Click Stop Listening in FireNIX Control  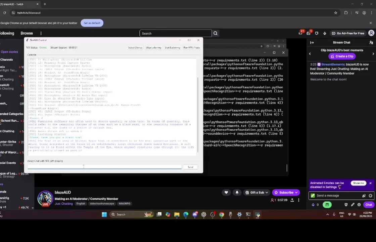(153, 47)
